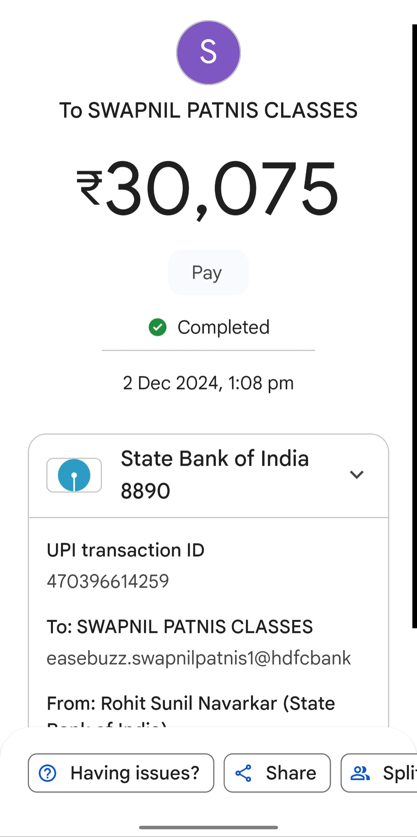Click the ₹30,075 amount text

(x=208, y=189)
